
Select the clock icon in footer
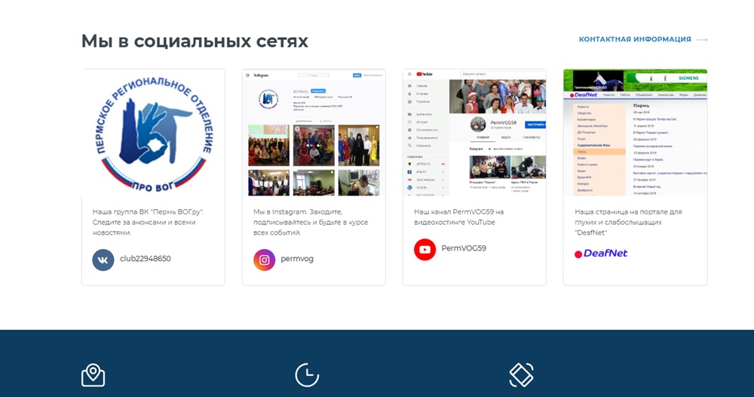point(307,375)
